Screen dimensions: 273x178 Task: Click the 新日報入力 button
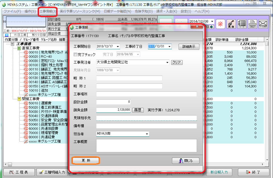pyautogui.click(x=219, y=172)
